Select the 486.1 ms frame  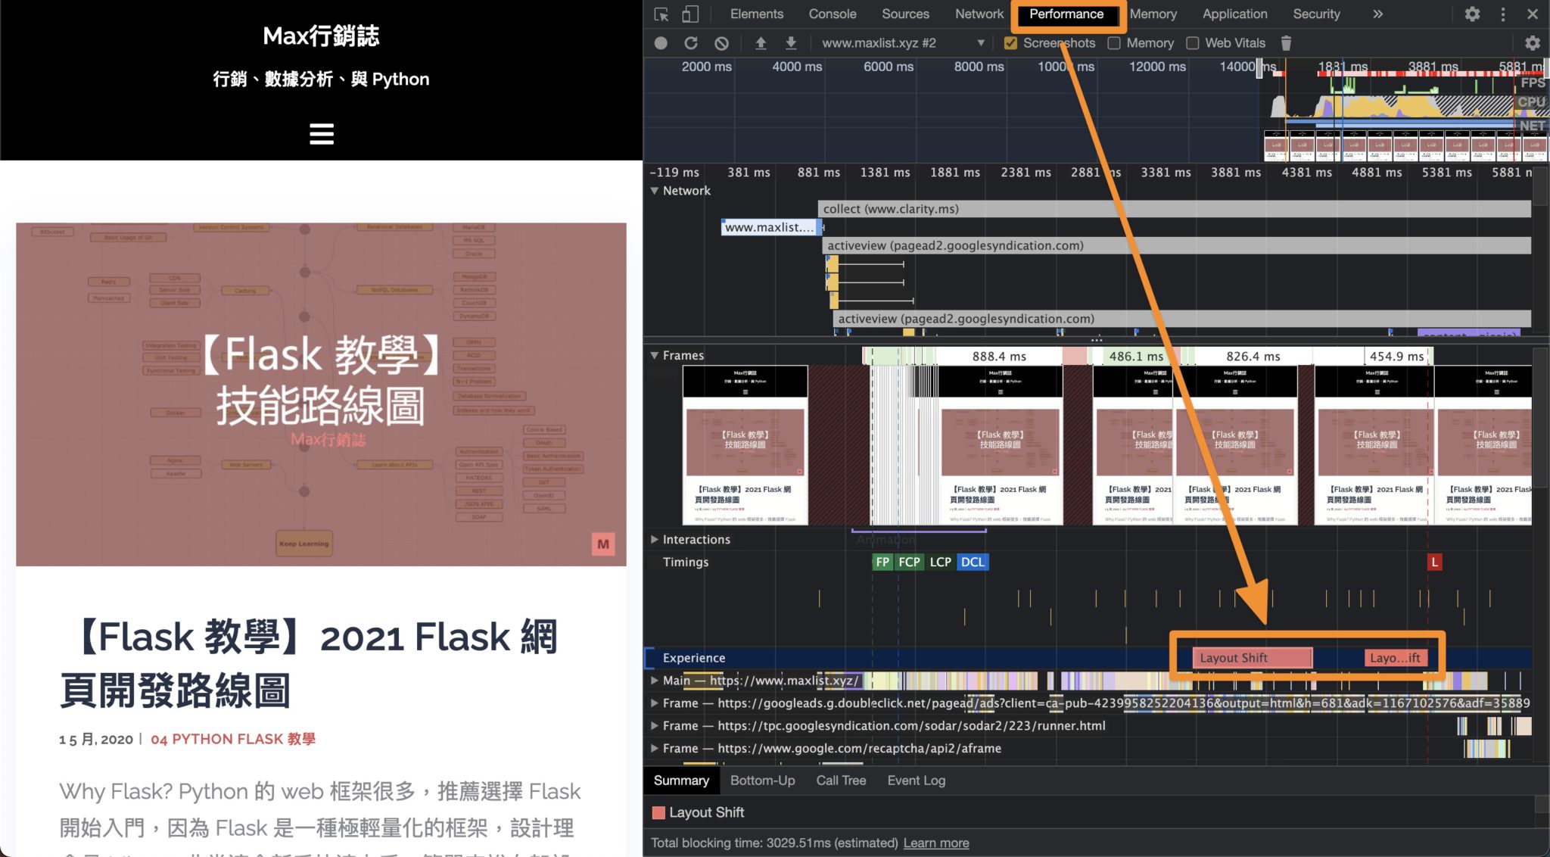pyautogui.click(x=1136, y=356)
